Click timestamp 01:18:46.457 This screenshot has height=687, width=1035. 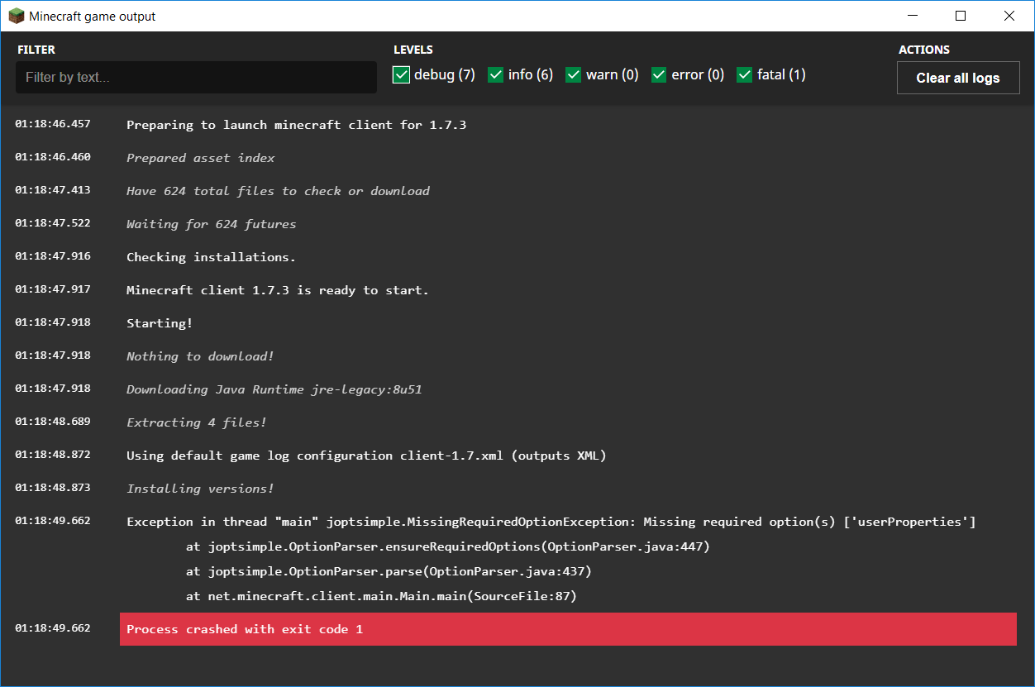click(53, 124)
